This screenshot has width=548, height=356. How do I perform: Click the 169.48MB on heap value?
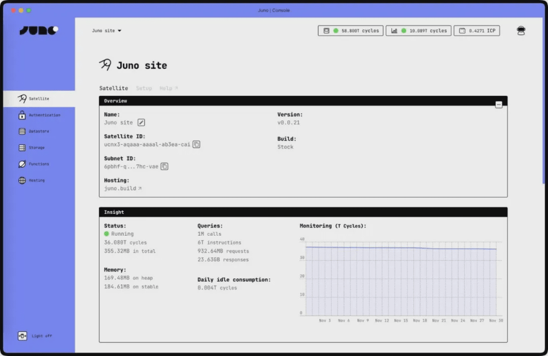point(128,278)
